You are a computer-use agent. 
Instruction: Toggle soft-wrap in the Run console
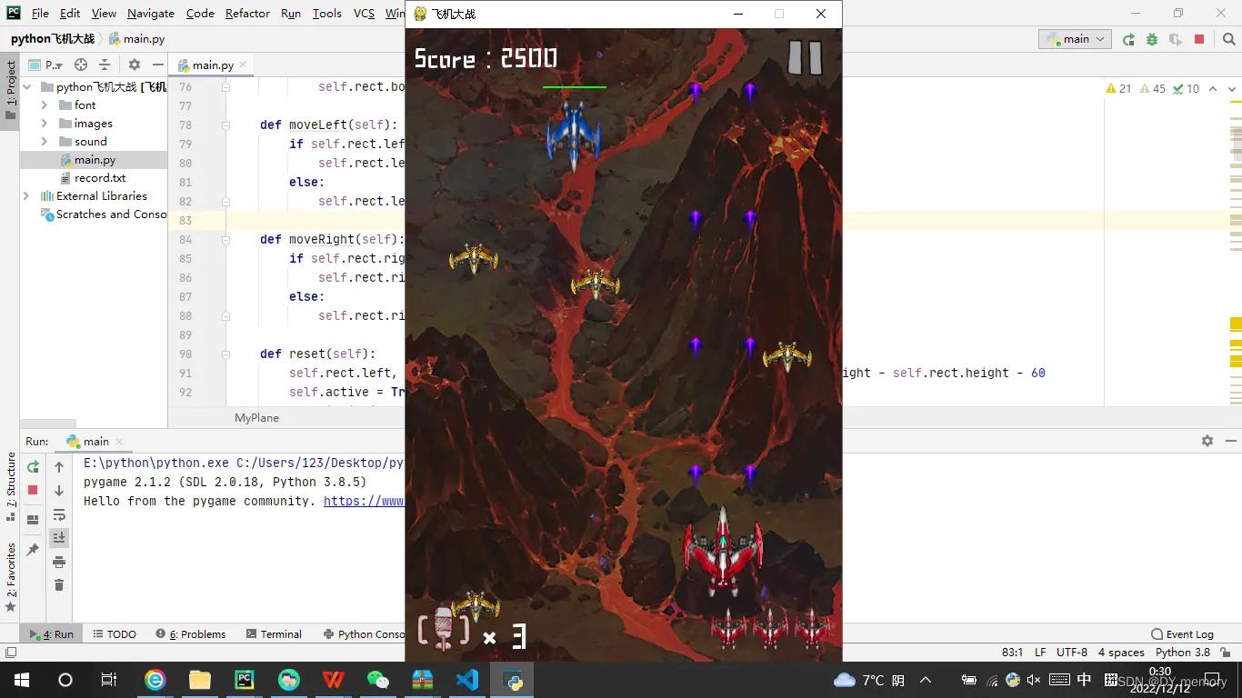tap(59, 514)
